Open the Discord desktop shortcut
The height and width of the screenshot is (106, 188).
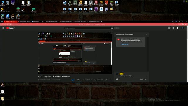(106, 9)
